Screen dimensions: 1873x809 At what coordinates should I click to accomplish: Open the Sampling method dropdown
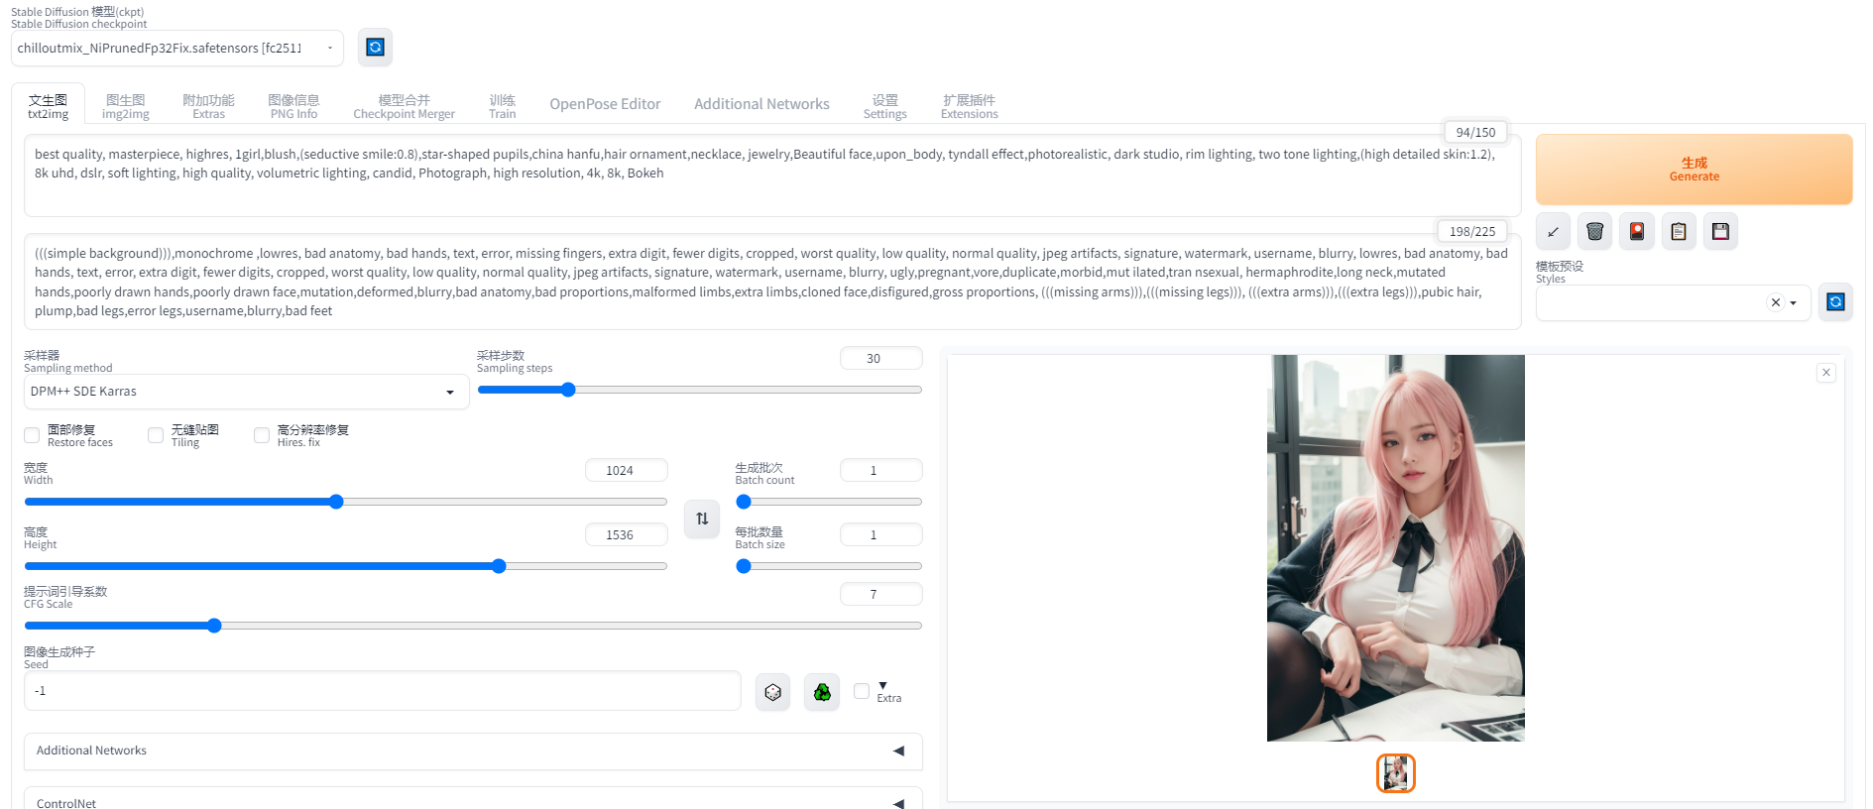[x=247, y=392]
